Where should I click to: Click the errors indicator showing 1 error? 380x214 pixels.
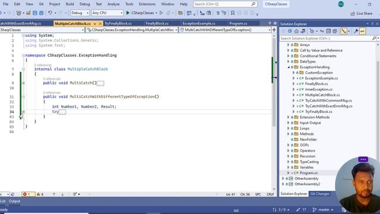pyautogui.click(x=28, y=194)
